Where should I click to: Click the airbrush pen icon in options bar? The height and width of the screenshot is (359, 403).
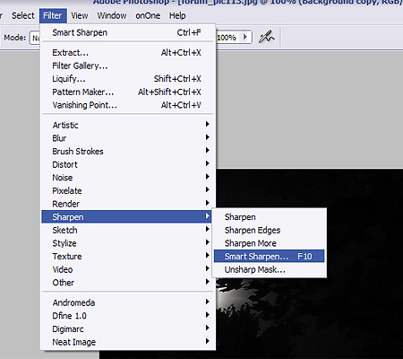tap(266, 37)
